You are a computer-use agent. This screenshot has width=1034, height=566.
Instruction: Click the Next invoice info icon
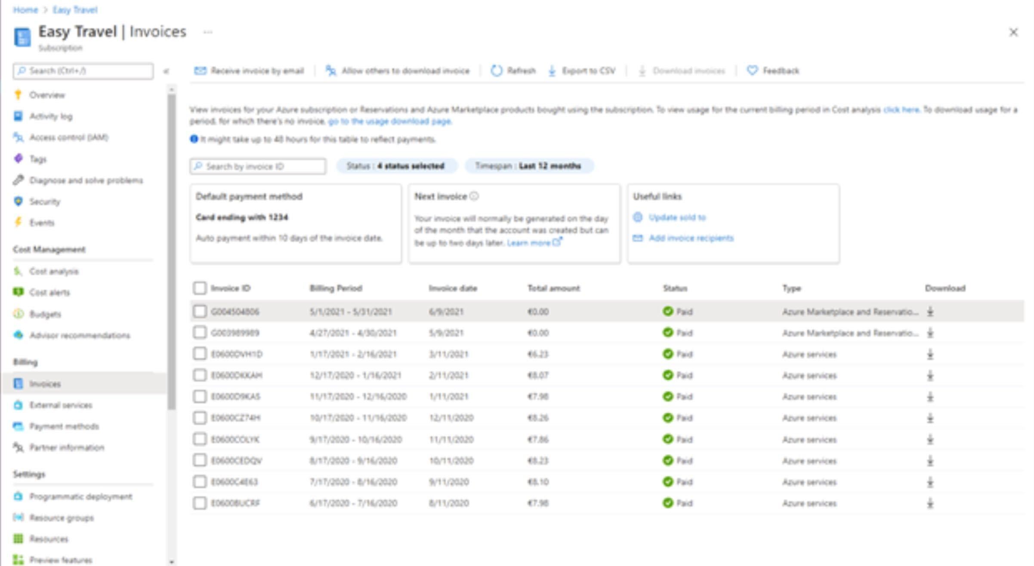pos(474,197)
